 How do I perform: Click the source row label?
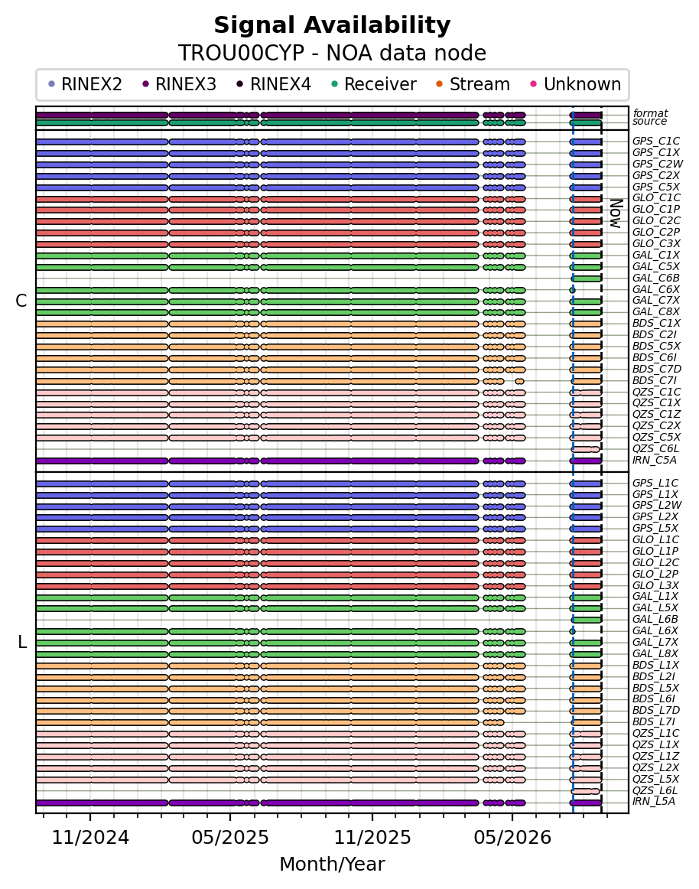pos(650,122)
